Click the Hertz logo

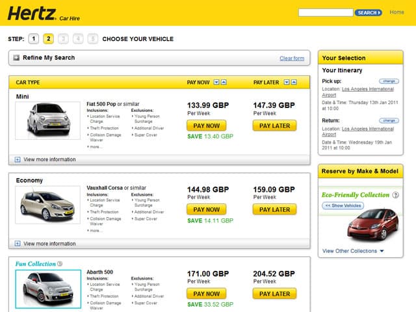pyautogui.click(x=31, y=12)
